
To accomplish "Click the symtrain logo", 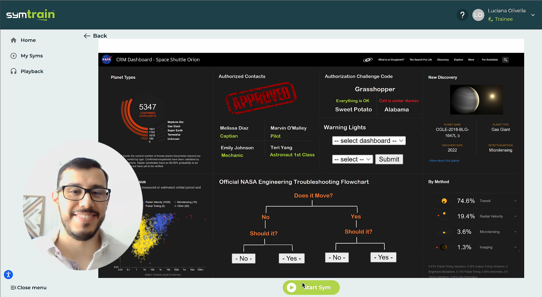I will tap(31, 15).
